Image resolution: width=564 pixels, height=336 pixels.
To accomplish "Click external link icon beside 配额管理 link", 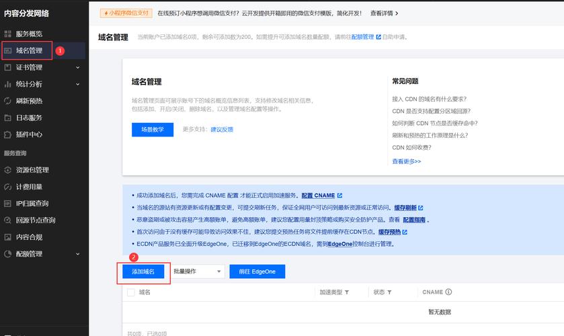I will pos(378,37).
